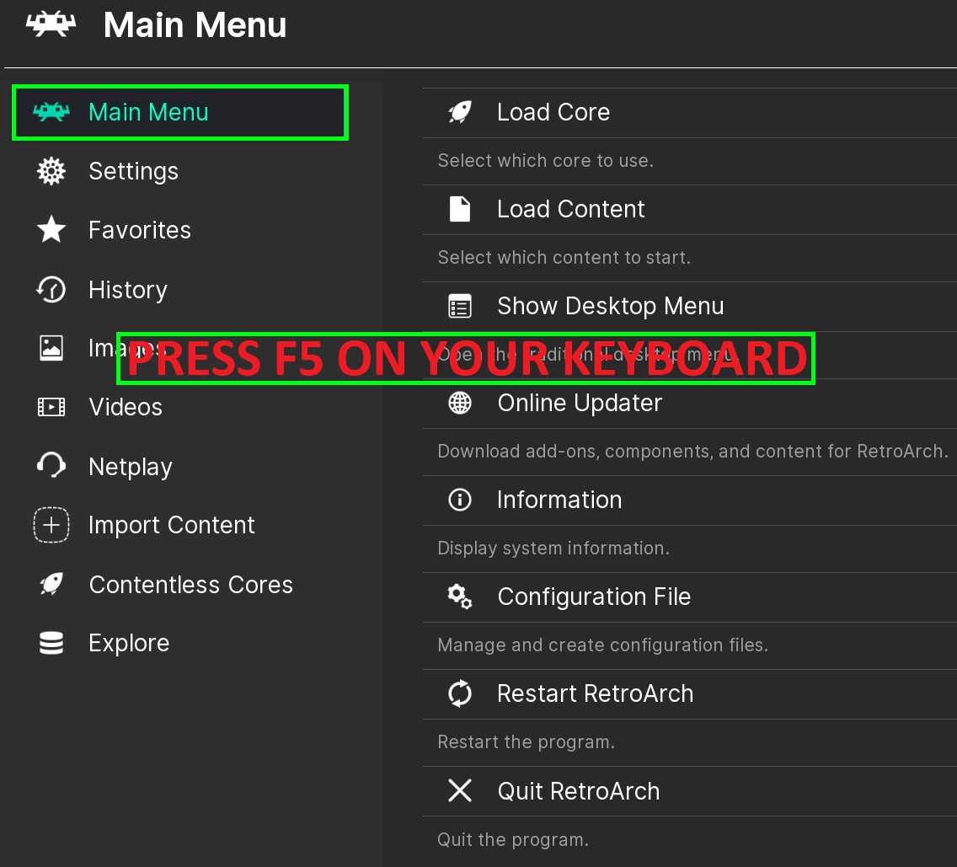Open the Information entry
957x867 pixels.
(x=690, y=500)
